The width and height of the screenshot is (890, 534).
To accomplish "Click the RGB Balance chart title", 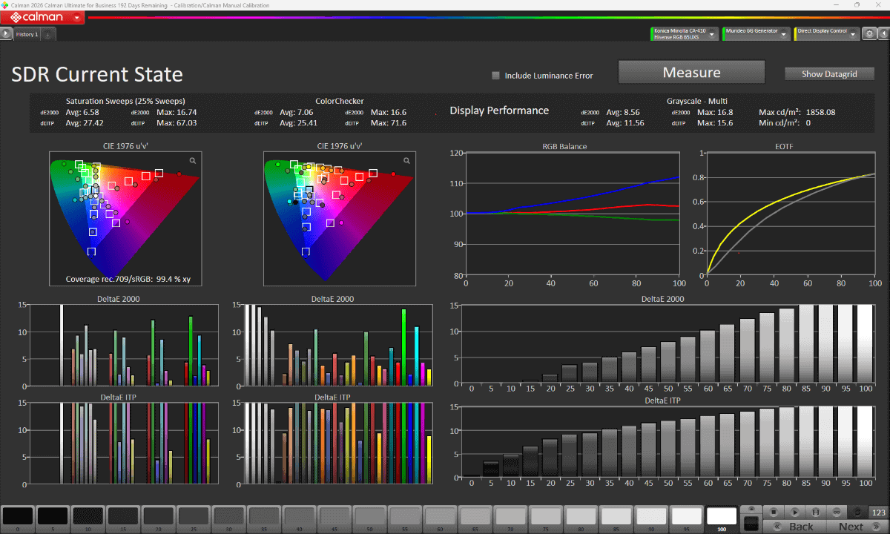I will [x=564, y=146].
